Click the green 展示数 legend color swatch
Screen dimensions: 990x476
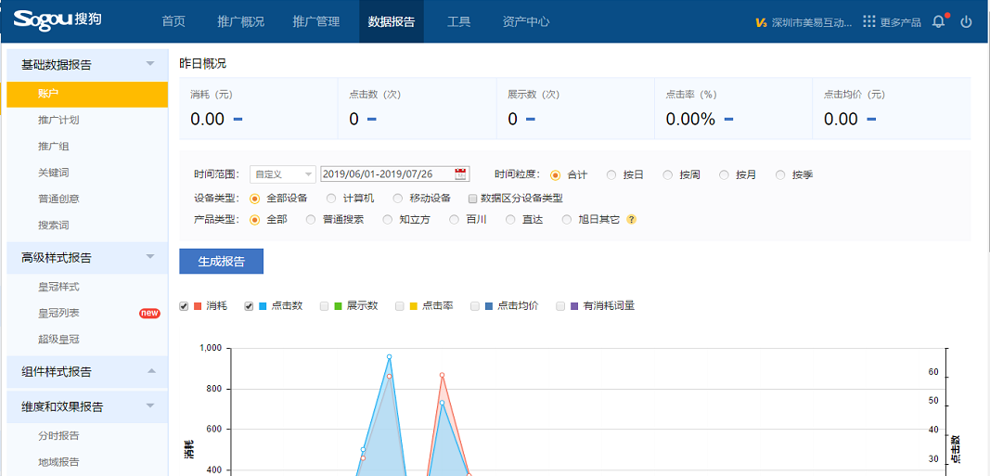pos(338,306)
